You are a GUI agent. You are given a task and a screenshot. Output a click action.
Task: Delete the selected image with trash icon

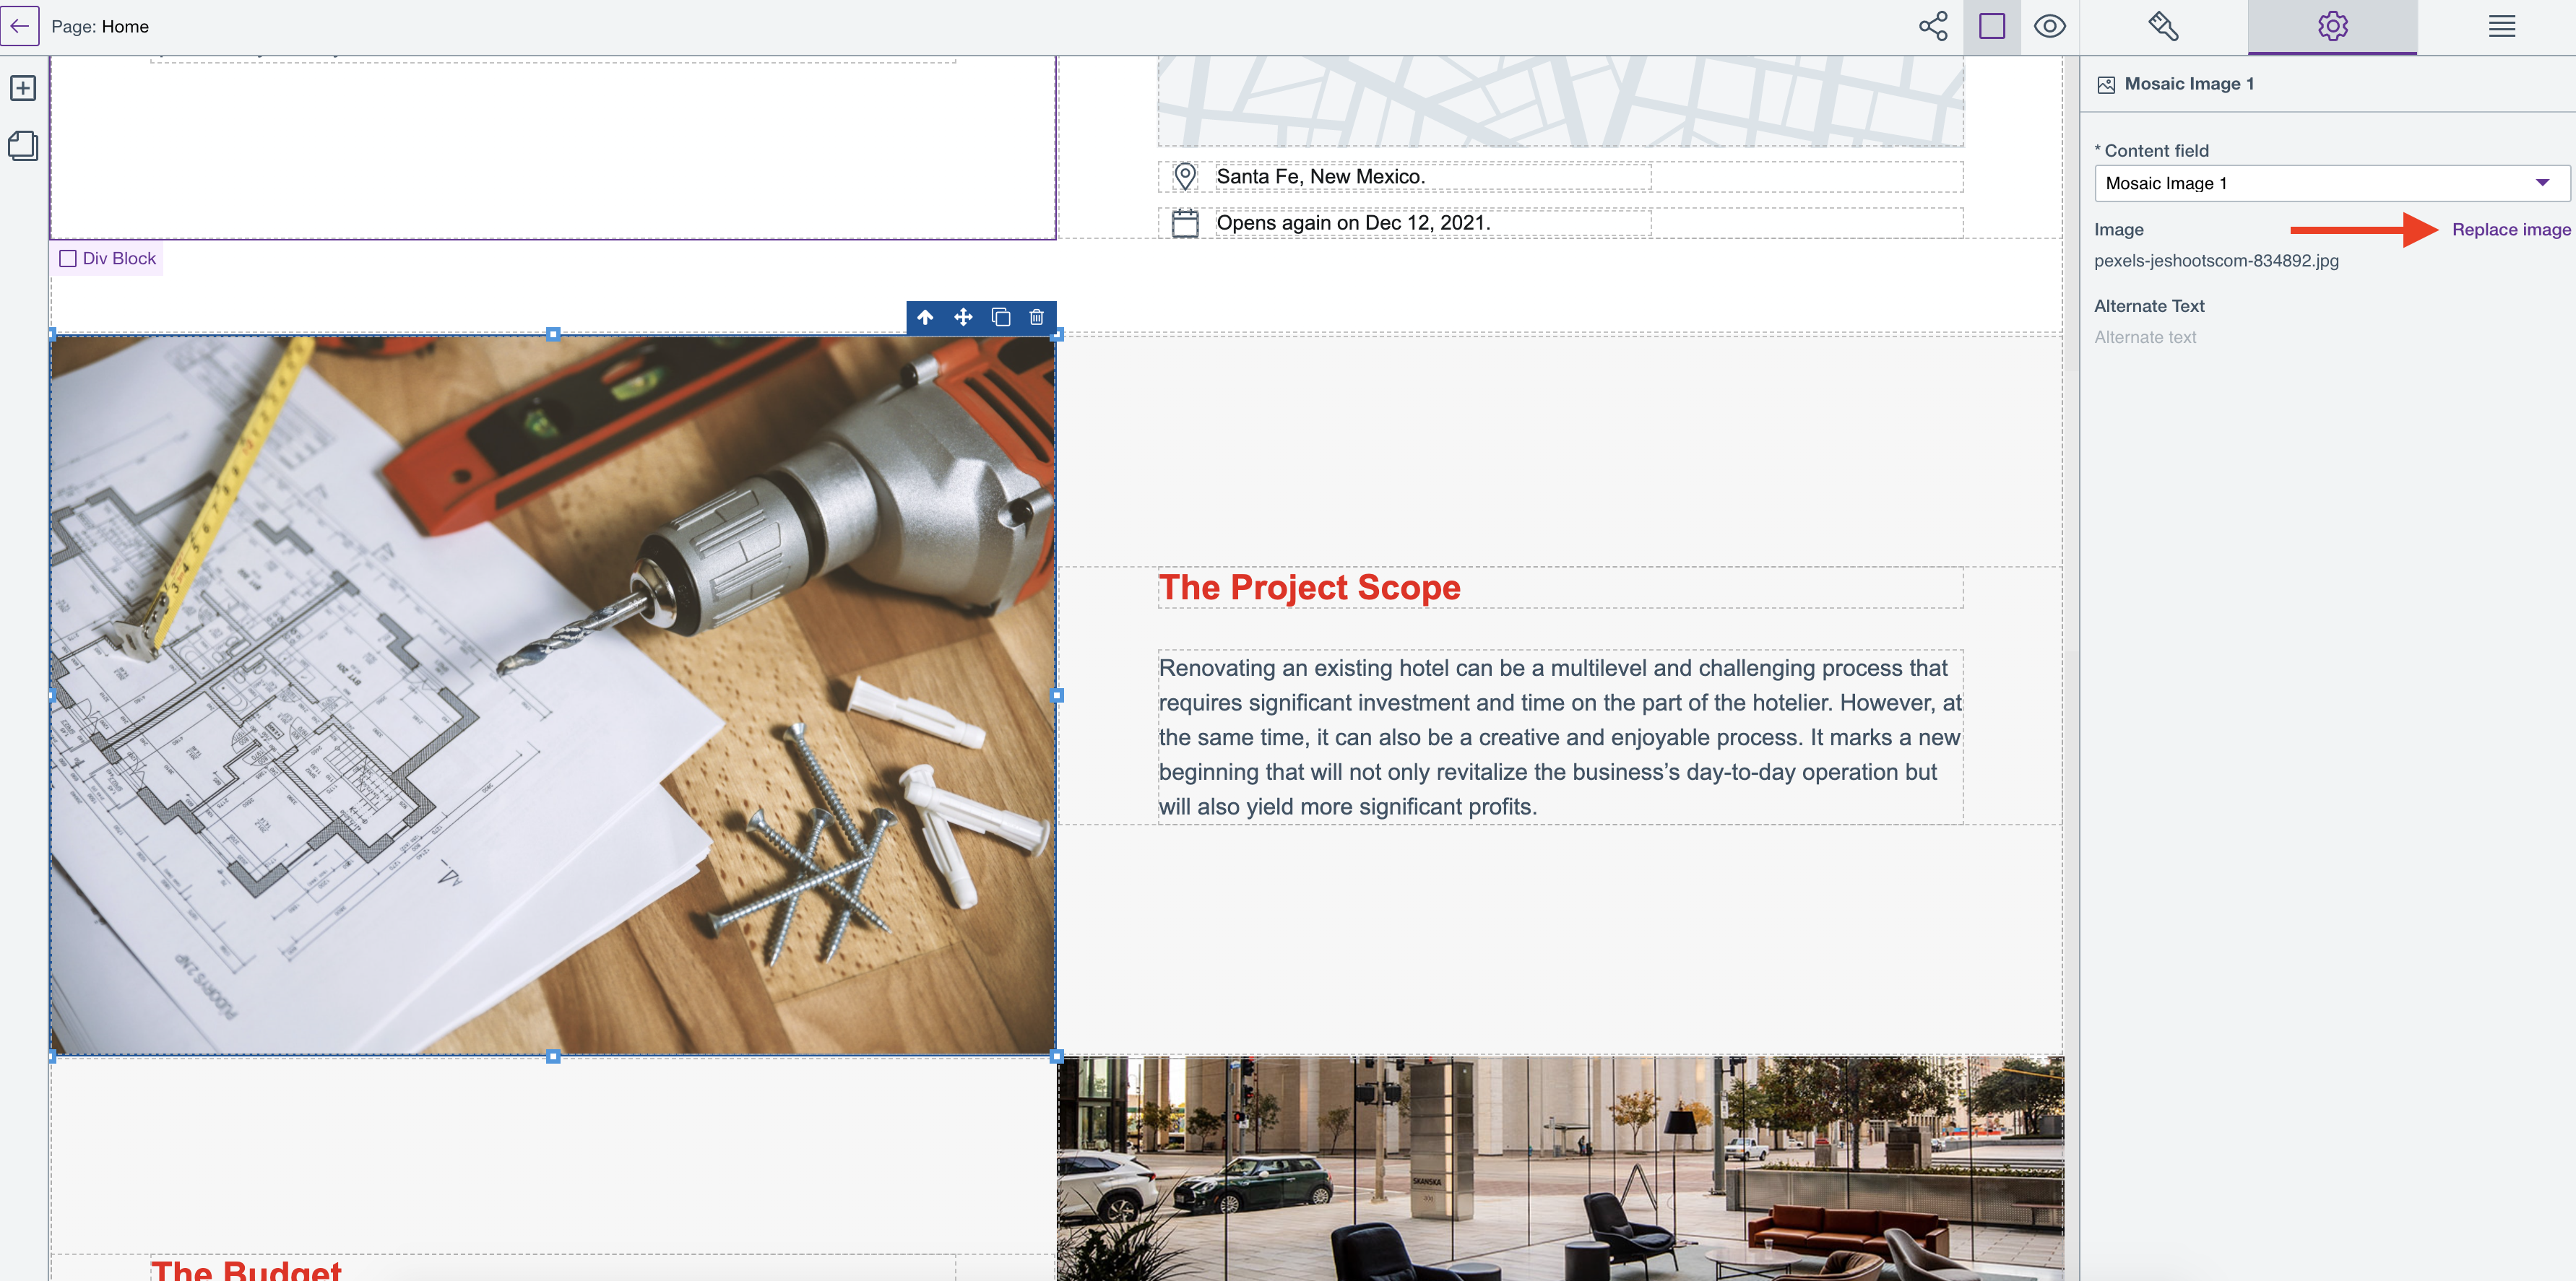coord(1036,317)
